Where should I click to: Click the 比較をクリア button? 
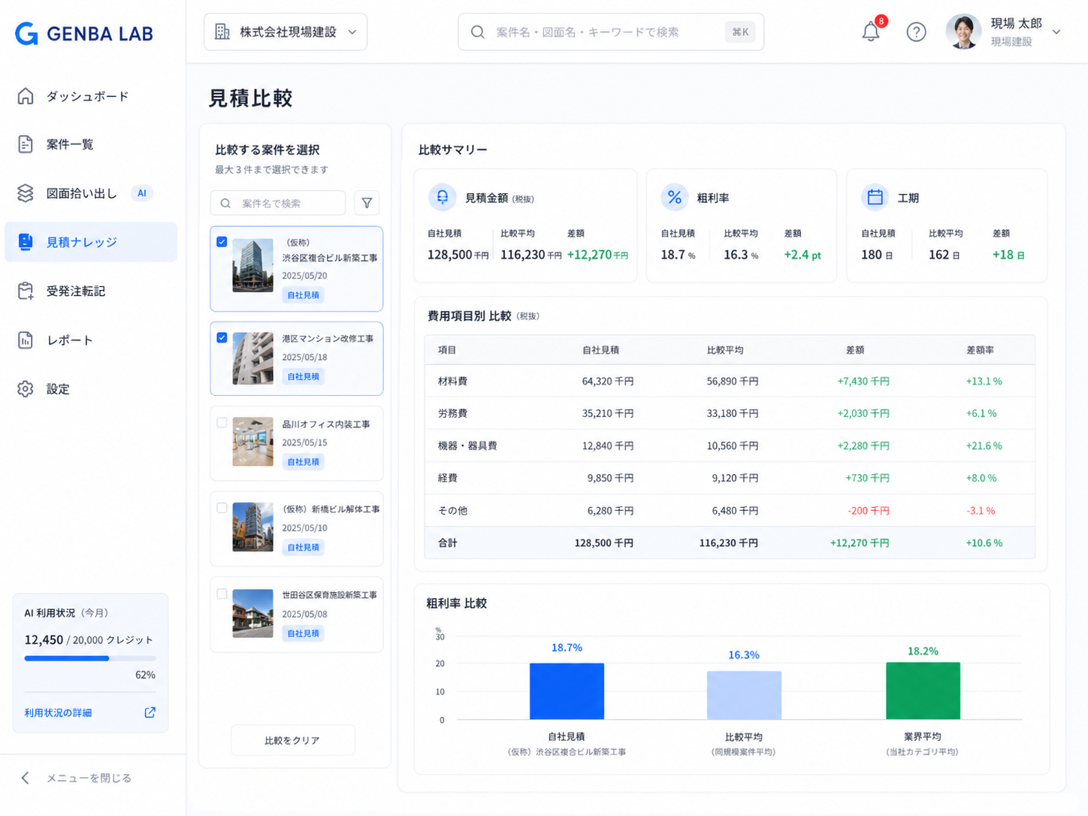point(292,740)
